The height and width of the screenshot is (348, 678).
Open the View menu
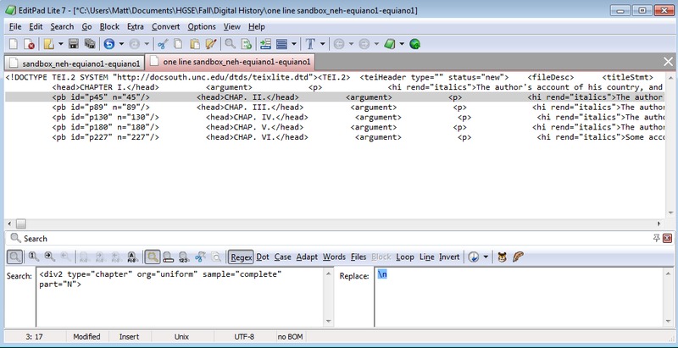tap(231, 27)
